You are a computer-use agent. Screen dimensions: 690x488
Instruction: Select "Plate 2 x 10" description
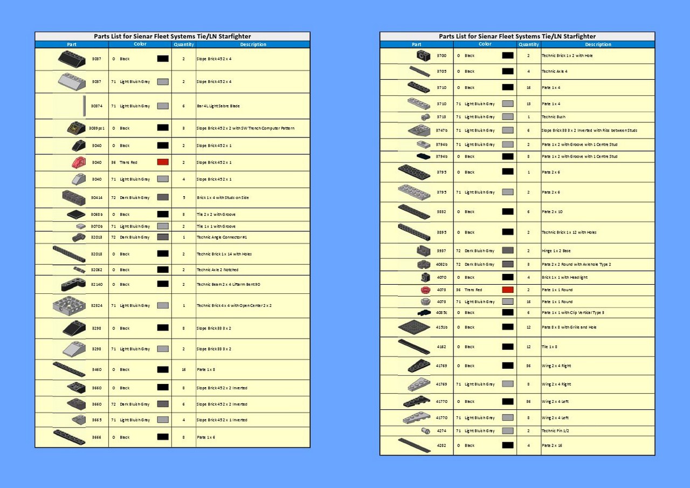552,212
